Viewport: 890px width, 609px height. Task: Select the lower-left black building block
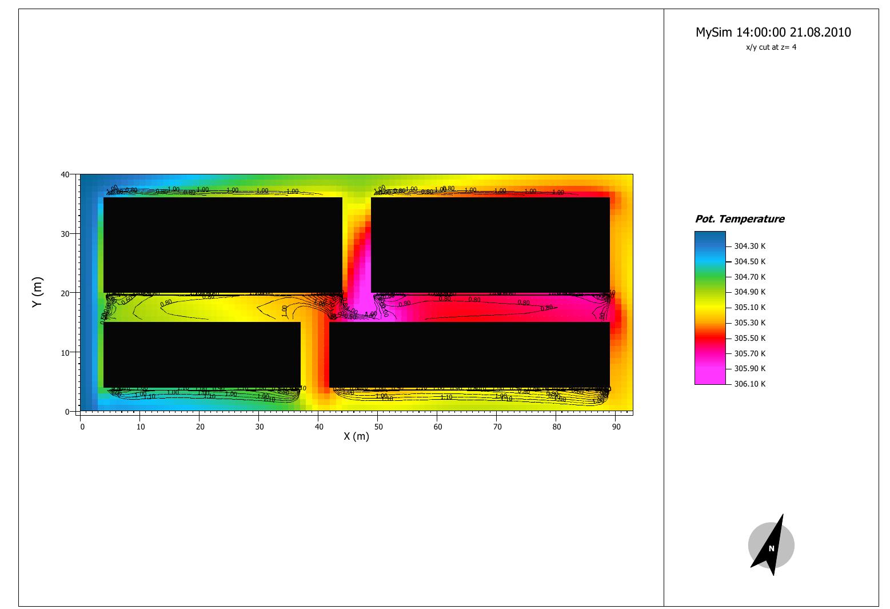(202, 355)
